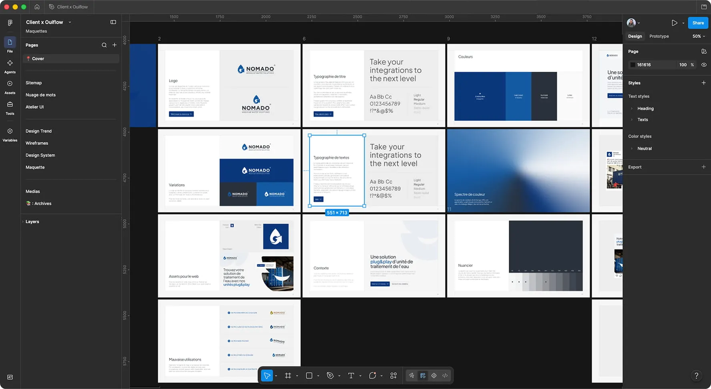
Task: Click the page background color swatch
Action: click(633, 65)
